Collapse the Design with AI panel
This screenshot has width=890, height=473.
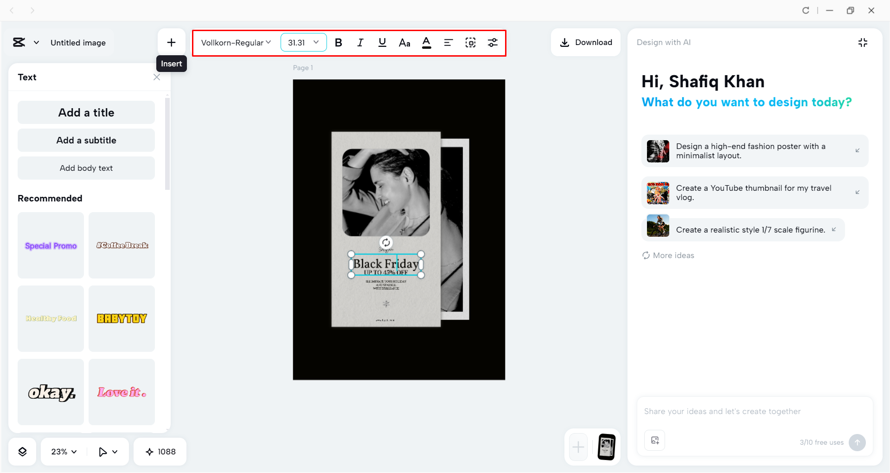pyautogui.click(x=863, y=42)
